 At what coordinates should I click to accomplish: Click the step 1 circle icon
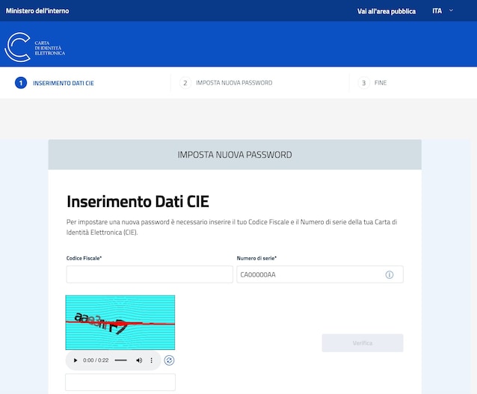(x=21, y=83)
